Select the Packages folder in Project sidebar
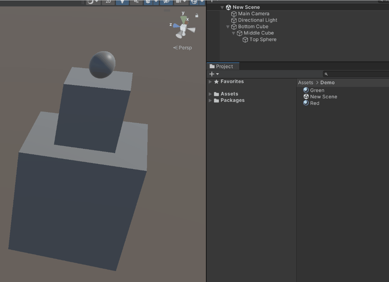Viewport: 389px width, 282px height. click(x=233, y=100)
